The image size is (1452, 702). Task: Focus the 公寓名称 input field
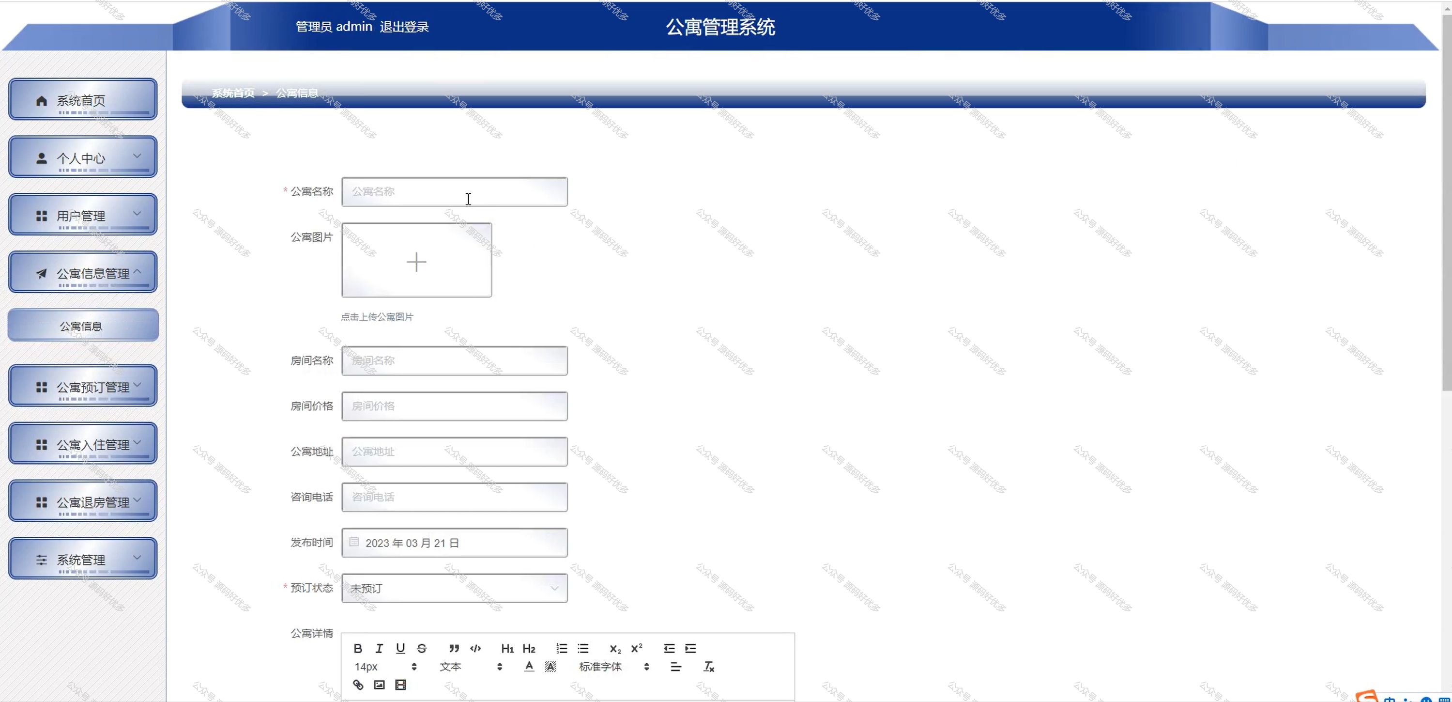(x=454, y=192)
